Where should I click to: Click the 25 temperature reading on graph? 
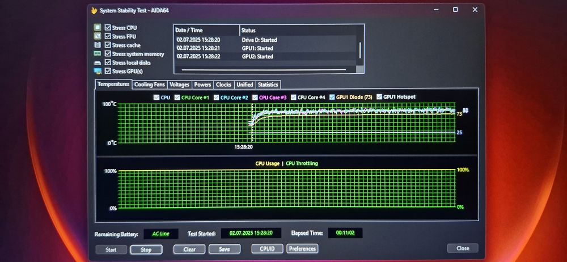click(459, 133)
